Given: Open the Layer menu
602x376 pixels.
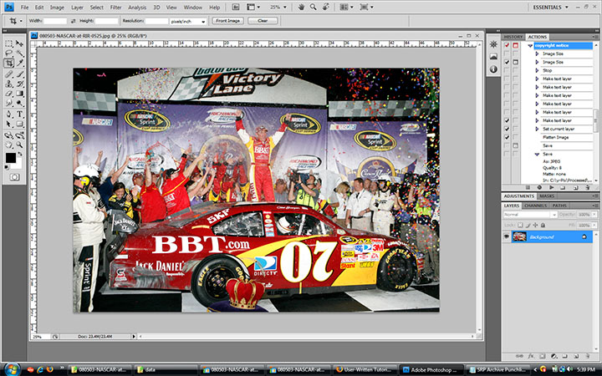Looking at the screenshot, I should 77,8.
